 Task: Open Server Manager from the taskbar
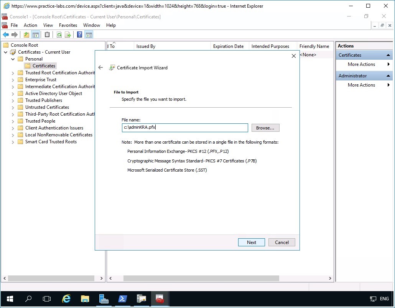click(104, 299)
